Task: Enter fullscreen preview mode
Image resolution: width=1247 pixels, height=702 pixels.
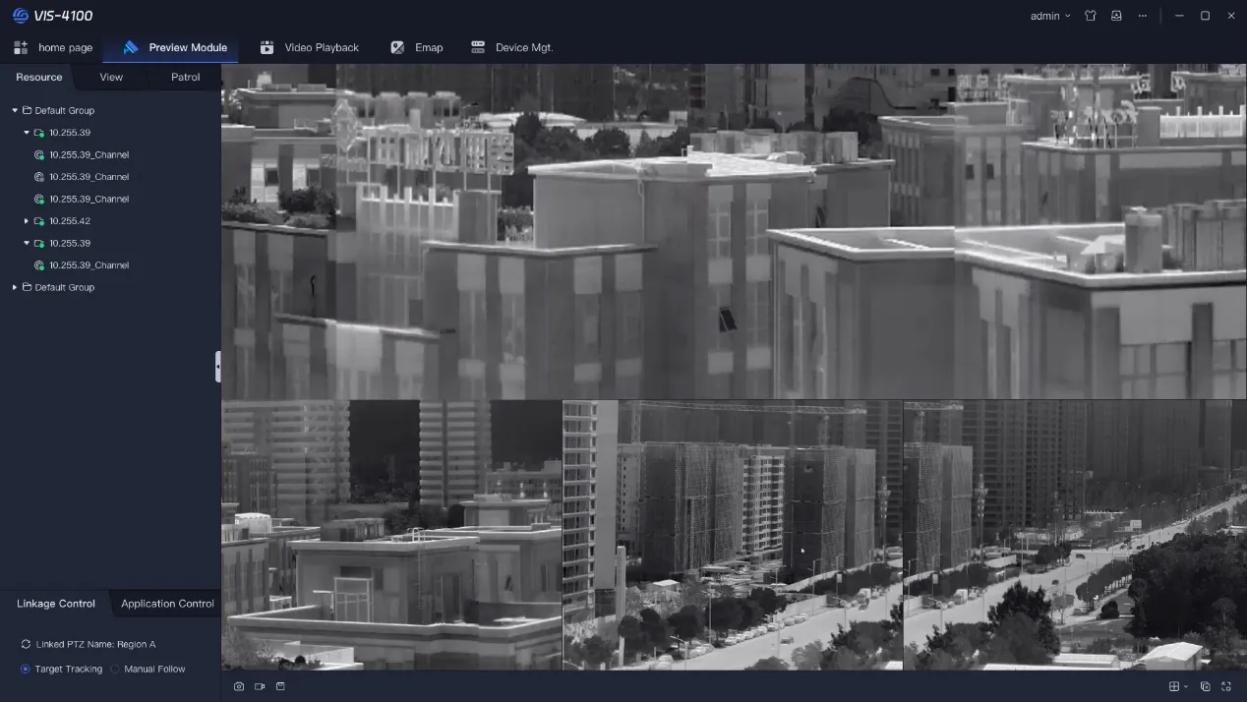Action: coord(1226,686)
